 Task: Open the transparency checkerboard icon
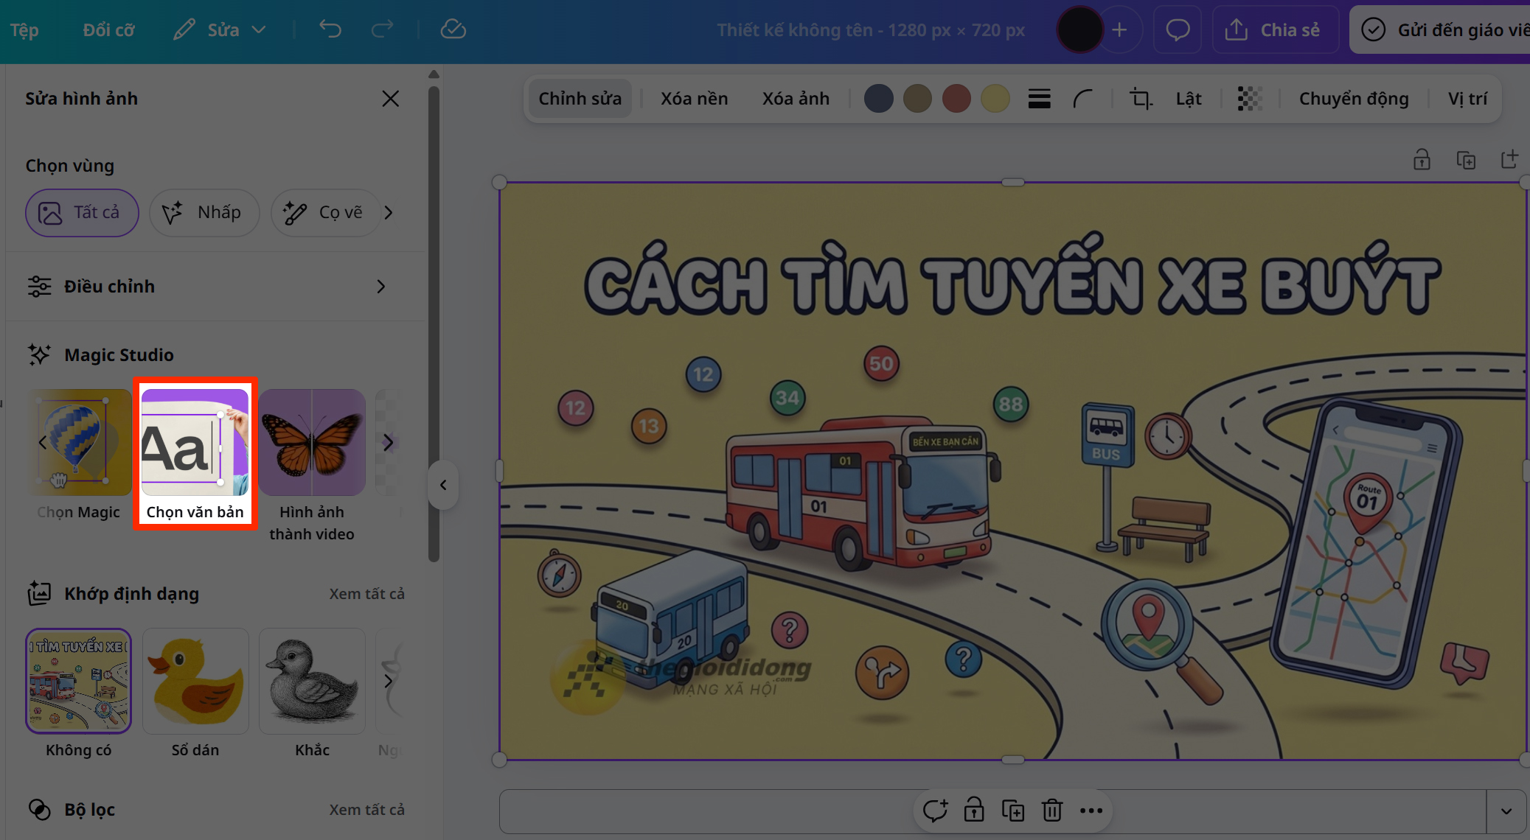tap(1250, 98)
